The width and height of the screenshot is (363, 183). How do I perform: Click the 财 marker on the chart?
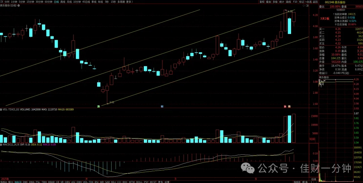[x=162, y=106]
